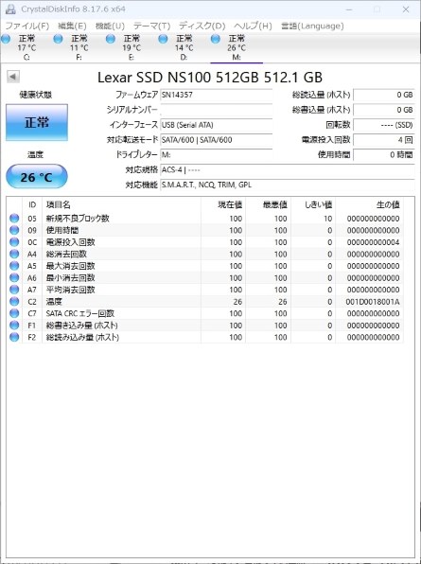The width and height of the screenshot is (421, 564).
Task: Click the 最悪値 column header
Action: coord(268,204)
